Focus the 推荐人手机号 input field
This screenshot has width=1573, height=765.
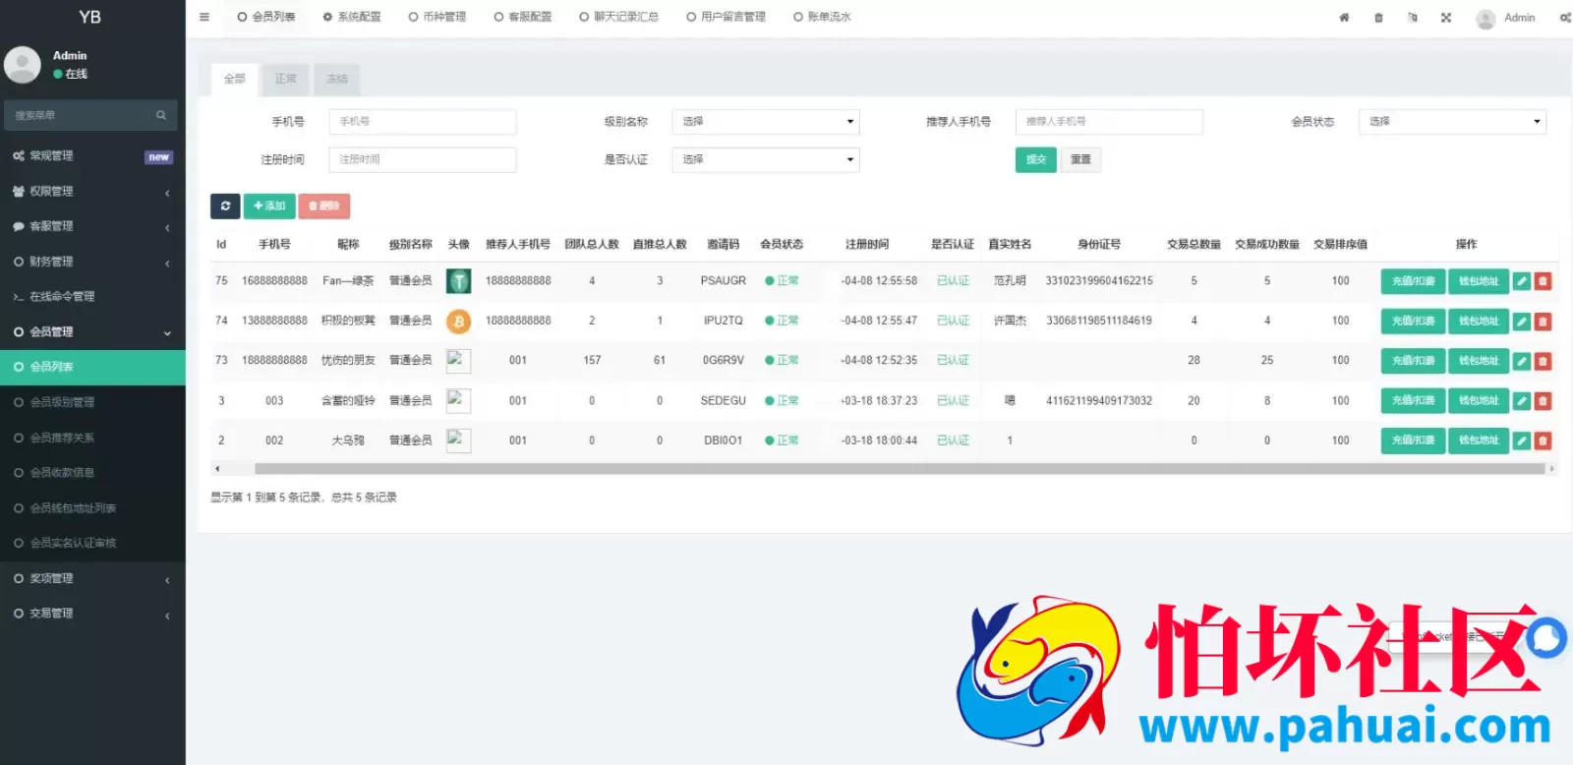(1109, 122)
